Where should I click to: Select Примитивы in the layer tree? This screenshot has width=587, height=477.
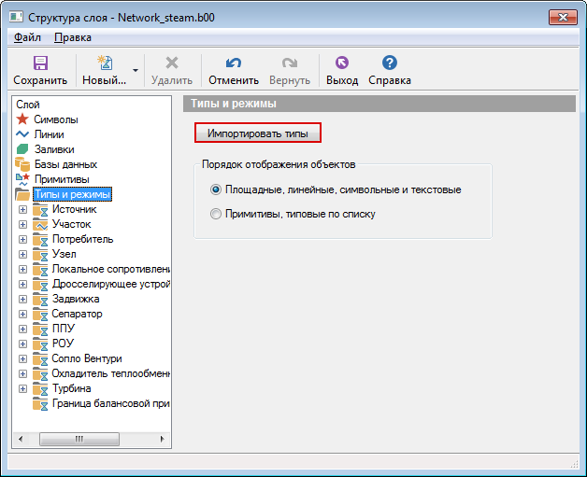pyautogui.click(x=61, y=179)
